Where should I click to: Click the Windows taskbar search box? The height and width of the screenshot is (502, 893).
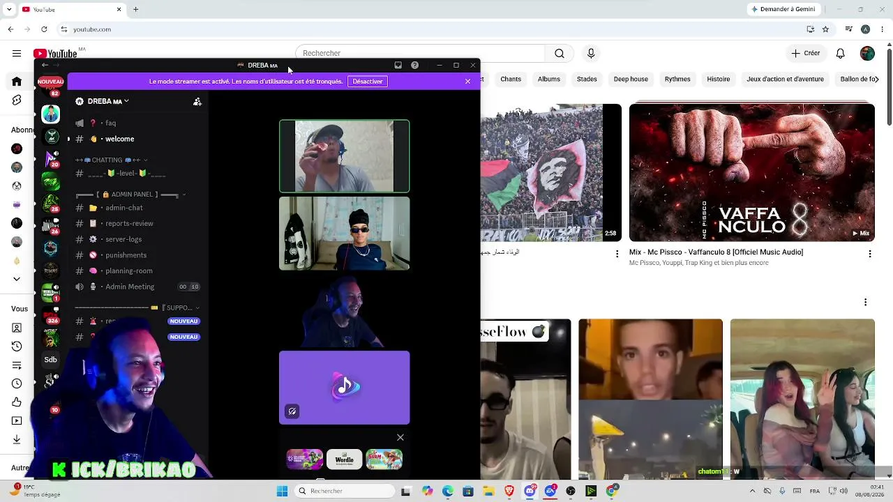point(345,492)
